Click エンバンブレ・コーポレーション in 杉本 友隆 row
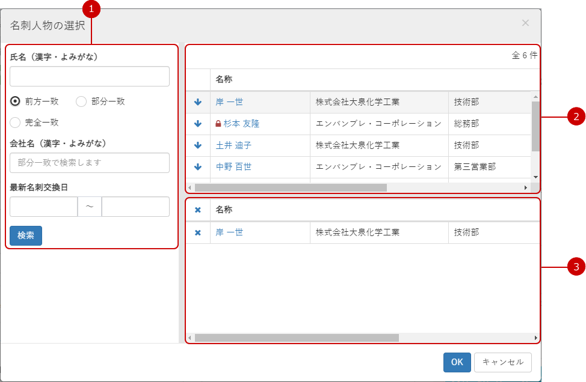 378,124
